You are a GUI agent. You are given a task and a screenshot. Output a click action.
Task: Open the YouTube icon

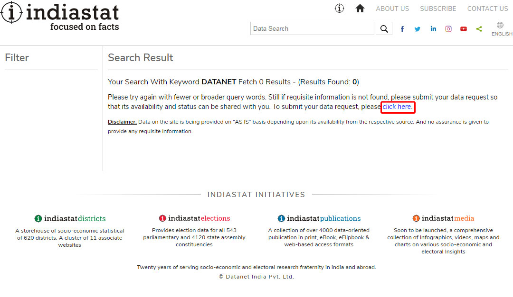pyautogui.click(x=464, y=29)
